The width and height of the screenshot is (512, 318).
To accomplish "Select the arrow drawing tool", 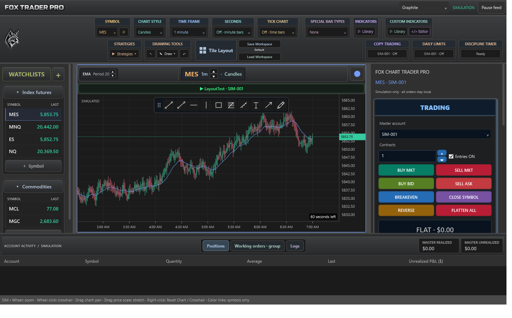I will pos(268,105).
